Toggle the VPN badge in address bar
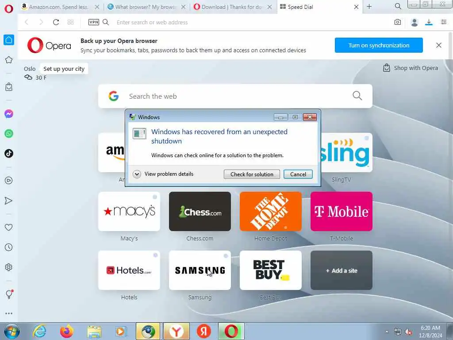453x340 pixels. 94,22
